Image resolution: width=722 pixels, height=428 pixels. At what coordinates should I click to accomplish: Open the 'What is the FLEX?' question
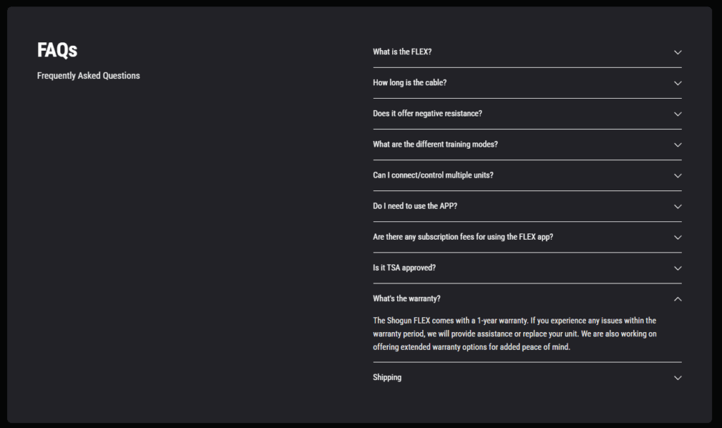pos(402,52)
